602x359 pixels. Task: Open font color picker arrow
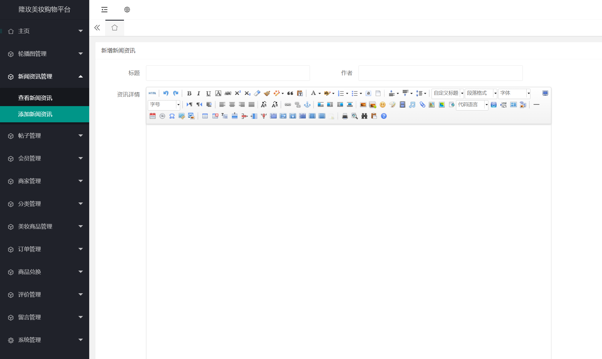320,93
